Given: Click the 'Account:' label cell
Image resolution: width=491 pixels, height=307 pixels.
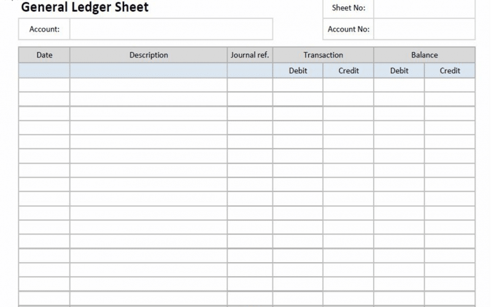Looking at the screenshot, I should [x=44, y=29].
